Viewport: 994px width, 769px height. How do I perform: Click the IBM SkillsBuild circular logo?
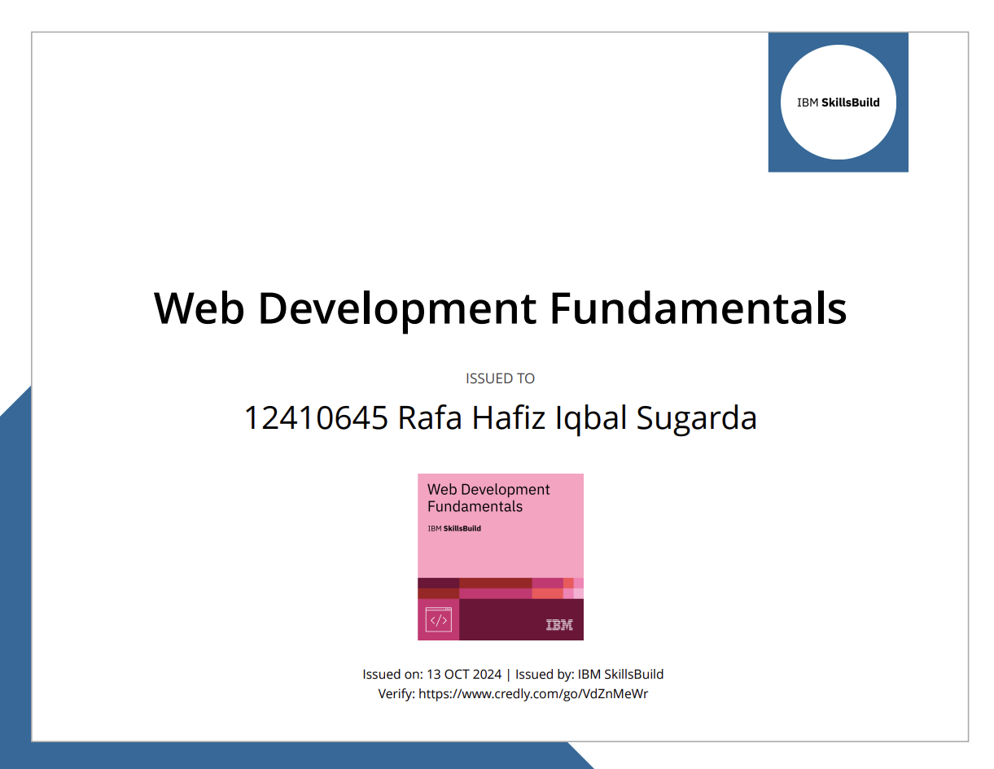tap(838, 103)
